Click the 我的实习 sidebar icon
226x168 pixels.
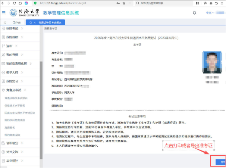click(x=3, y=81)
